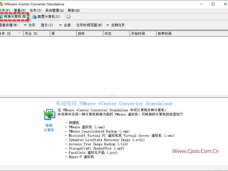Close the Converter Standalone window
This screenshot has width=228, height=171.
point(225,4)
